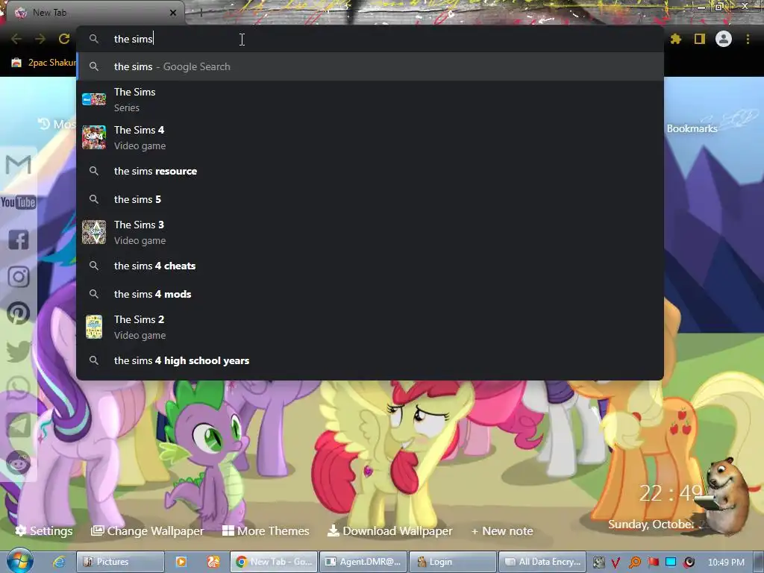The width and height of the screenshot is (764, 573).
Task: Open new tab page Settings
Action: click(x=44, y=530)
